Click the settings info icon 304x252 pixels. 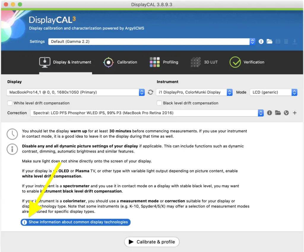(x=261, y=42)
